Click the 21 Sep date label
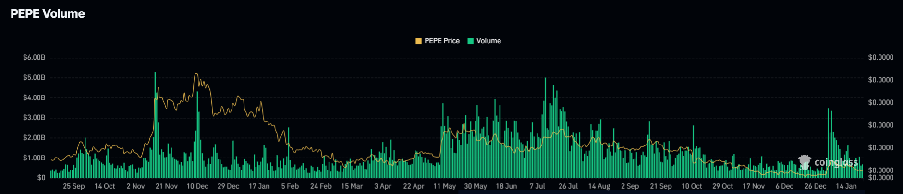Viewport: 903px width, 194px height. [x=661, y=186]
